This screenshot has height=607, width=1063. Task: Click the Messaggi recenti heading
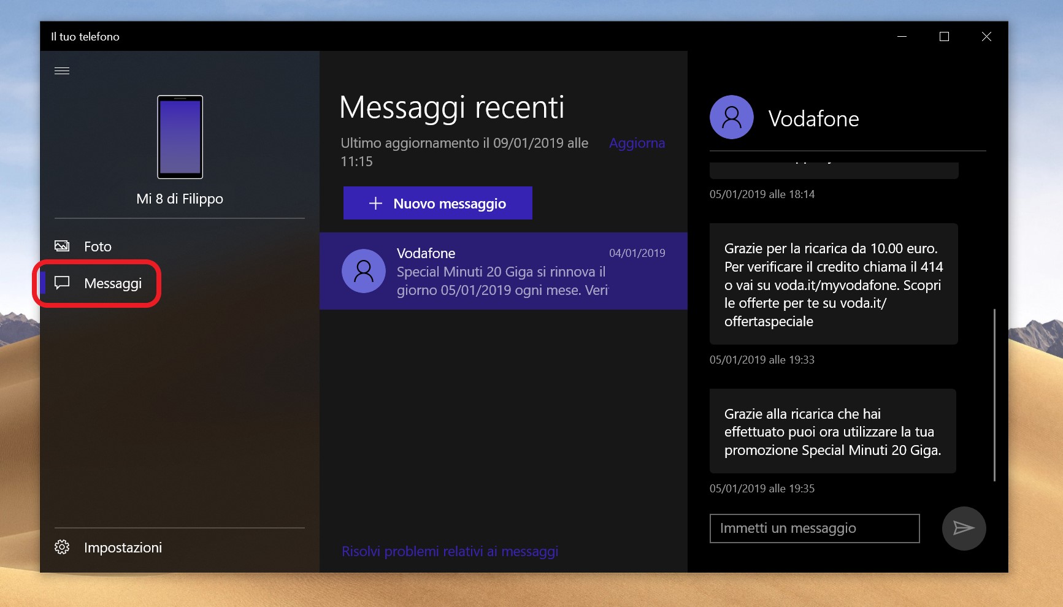[451, 107]
